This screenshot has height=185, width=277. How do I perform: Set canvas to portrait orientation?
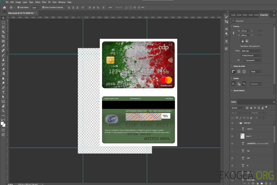pos(243,41)
